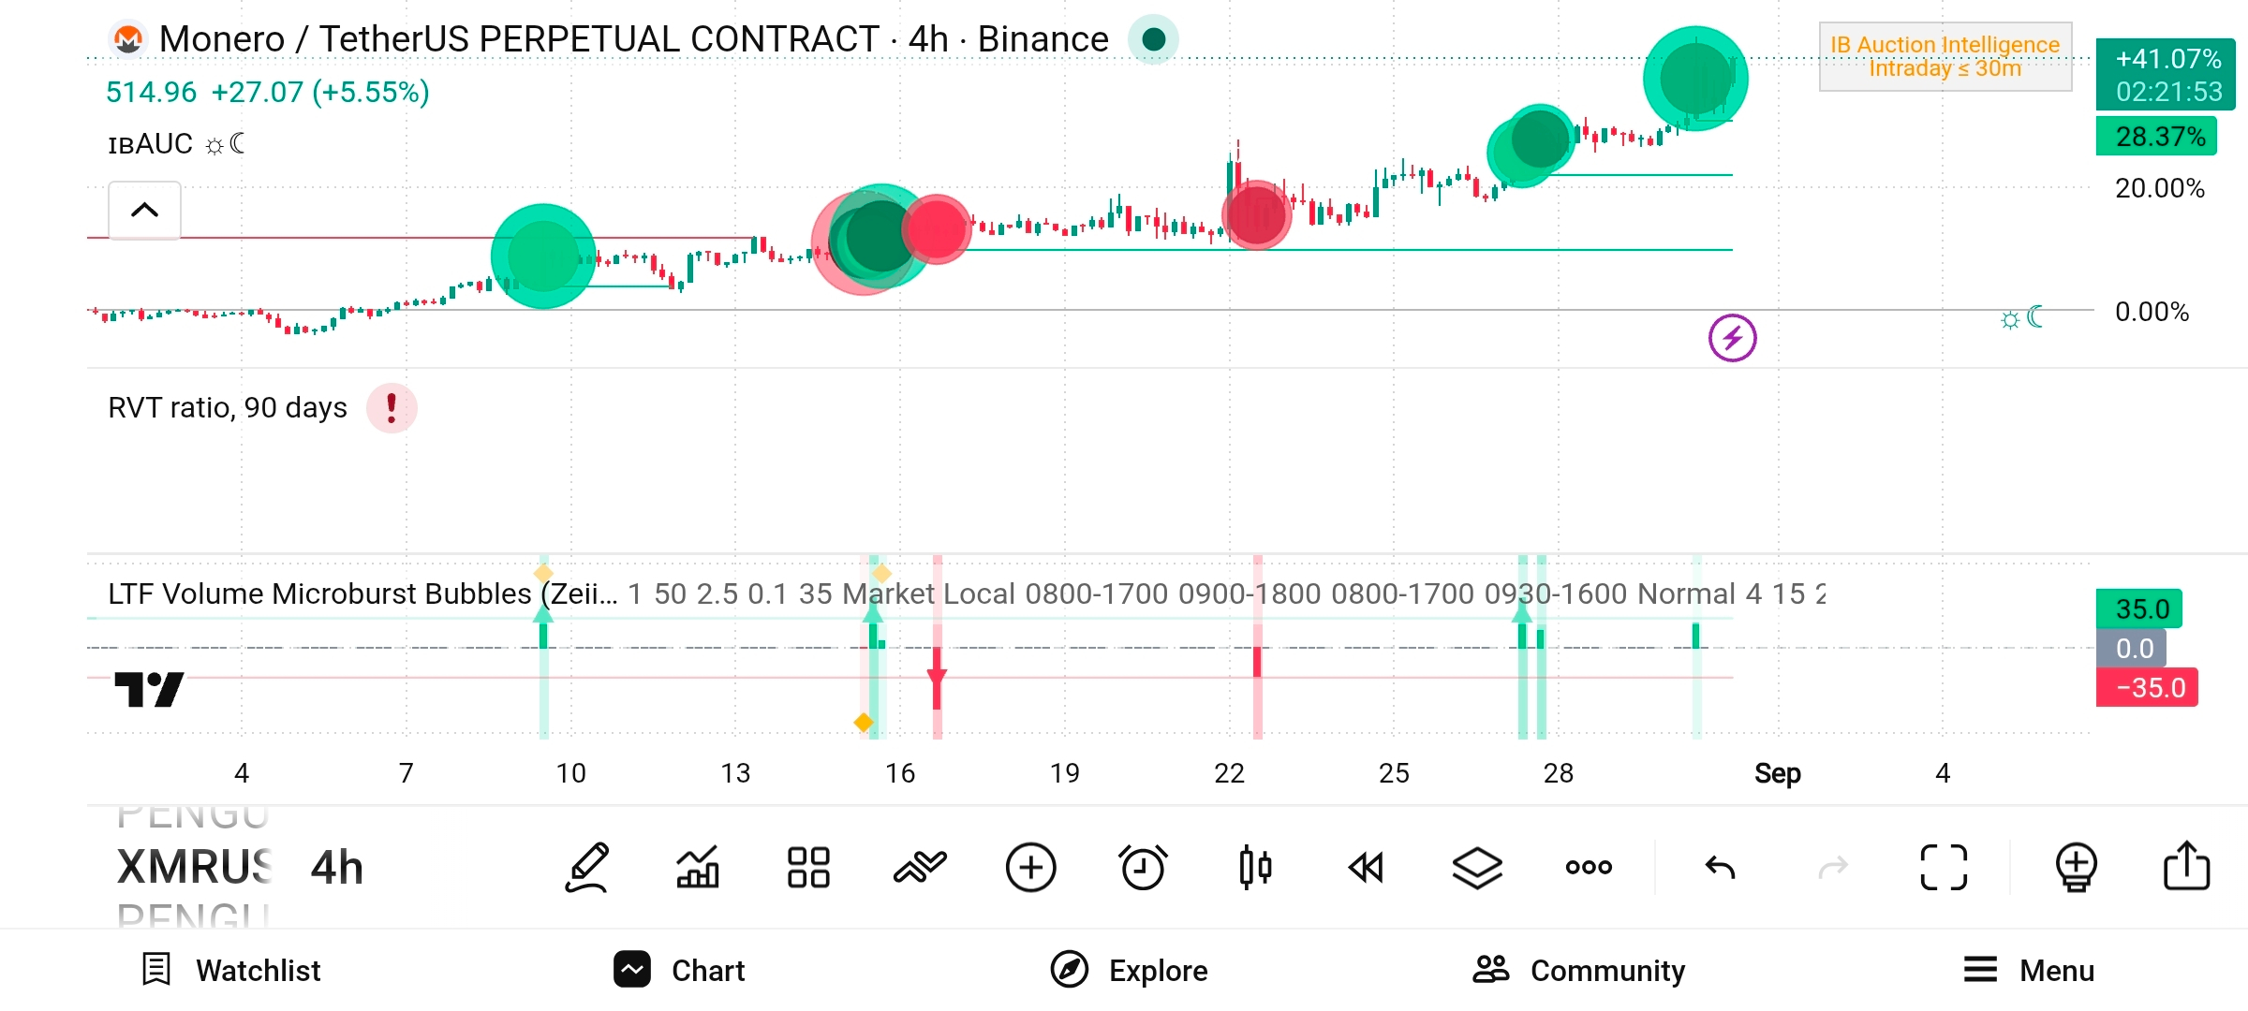Image resolution: width=2248 pixels, height=1011 pixels.
Task: Select the drawing pencil tool
Action: click(587, 868)
